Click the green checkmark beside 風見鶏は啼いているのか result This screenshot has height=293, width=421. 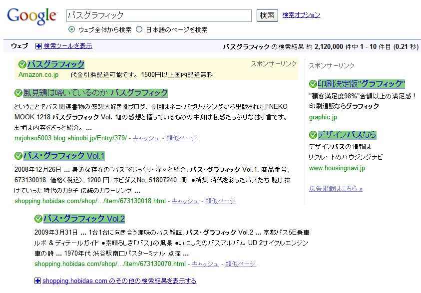[18, 93]
